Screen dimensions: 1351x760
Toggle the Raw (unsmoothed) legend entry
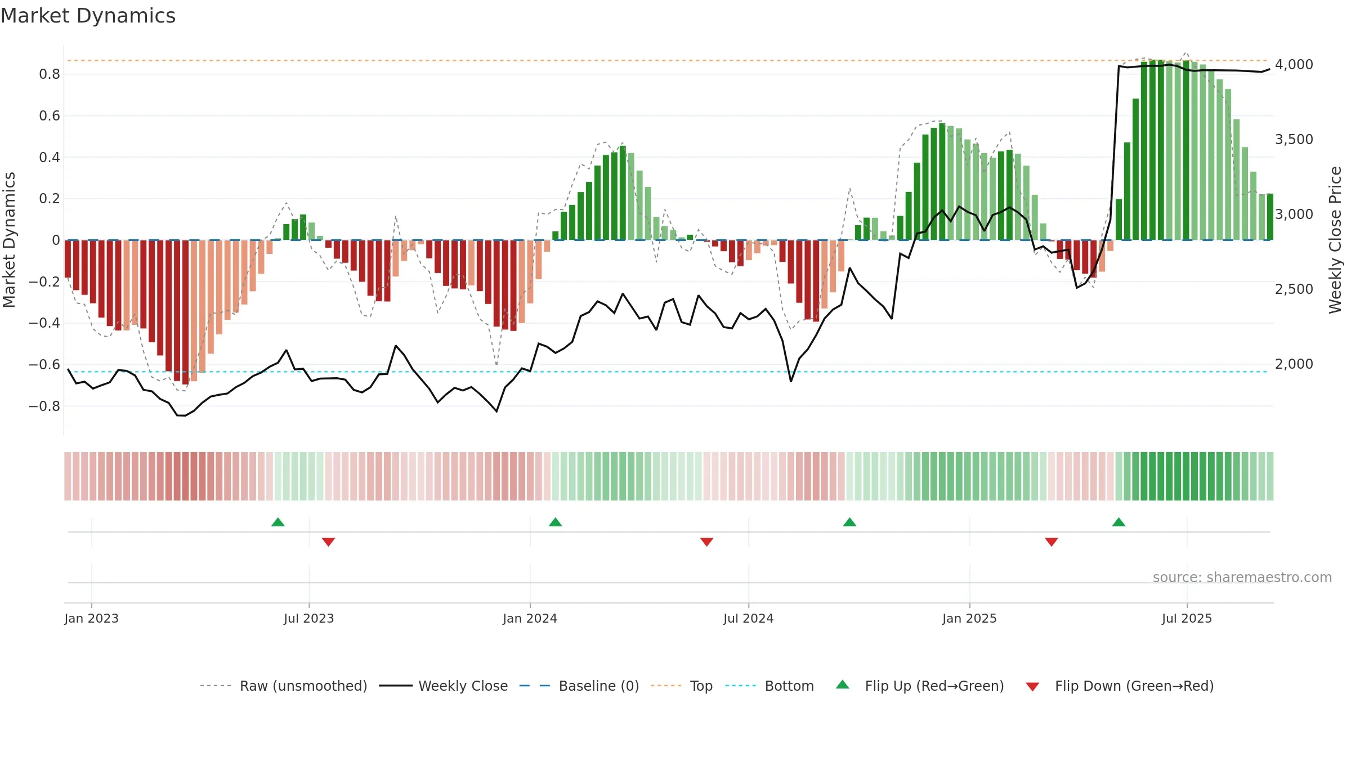click(283, 686)
